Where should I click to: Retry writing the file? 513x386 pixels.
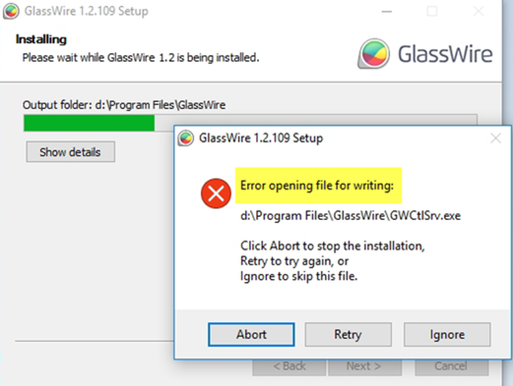pyautogui.click(x=348, y=334)
